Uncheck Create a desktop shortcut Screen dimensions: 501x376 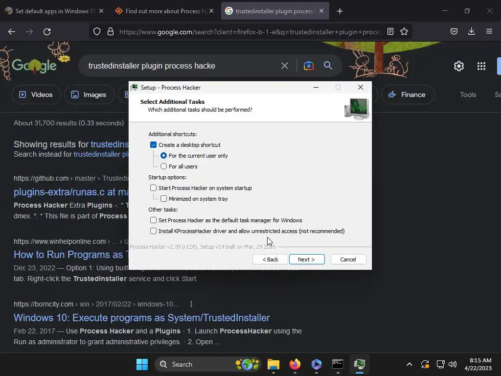pos(153,145)
